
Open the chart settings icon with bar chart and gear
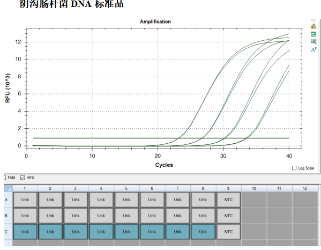click(x=313, y=26)
